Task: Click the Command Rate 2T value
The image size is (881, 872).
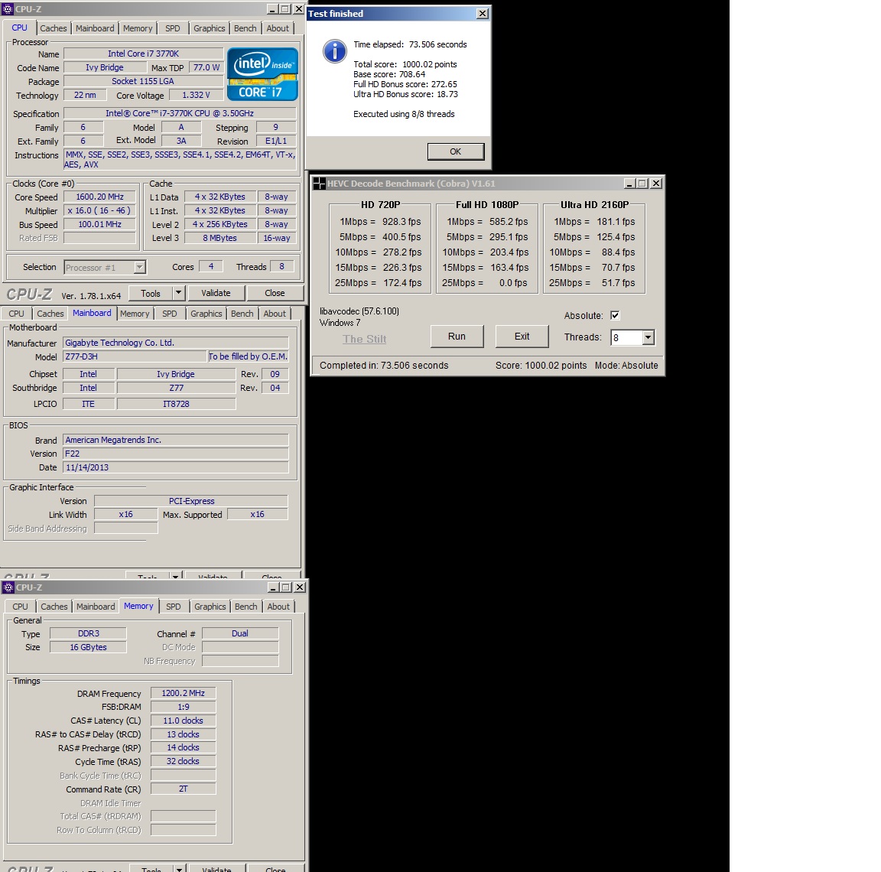Action: [184, 789]
